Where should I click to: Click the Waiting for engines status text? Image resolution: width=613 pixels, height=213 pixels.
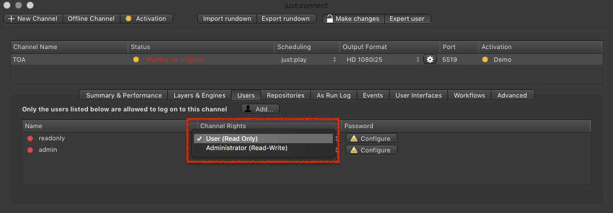(x=175, y=59)
